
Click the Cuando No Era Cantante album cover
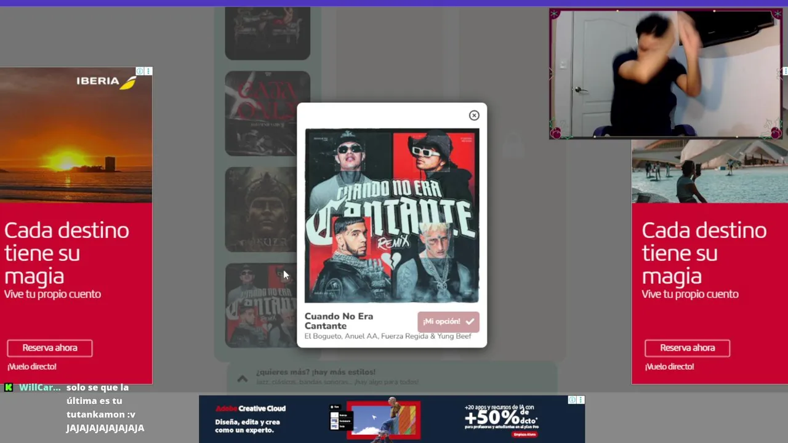[x=392, y=215]
